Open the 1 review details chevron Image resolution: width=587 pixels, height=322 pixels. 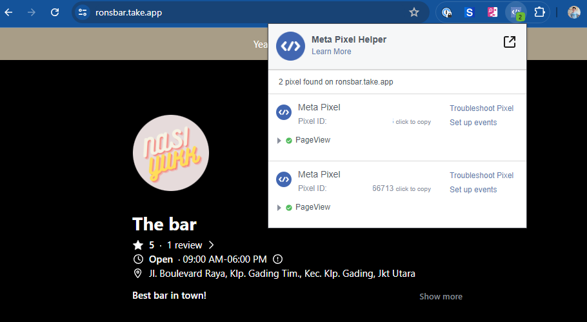click(x=211, y=245)
